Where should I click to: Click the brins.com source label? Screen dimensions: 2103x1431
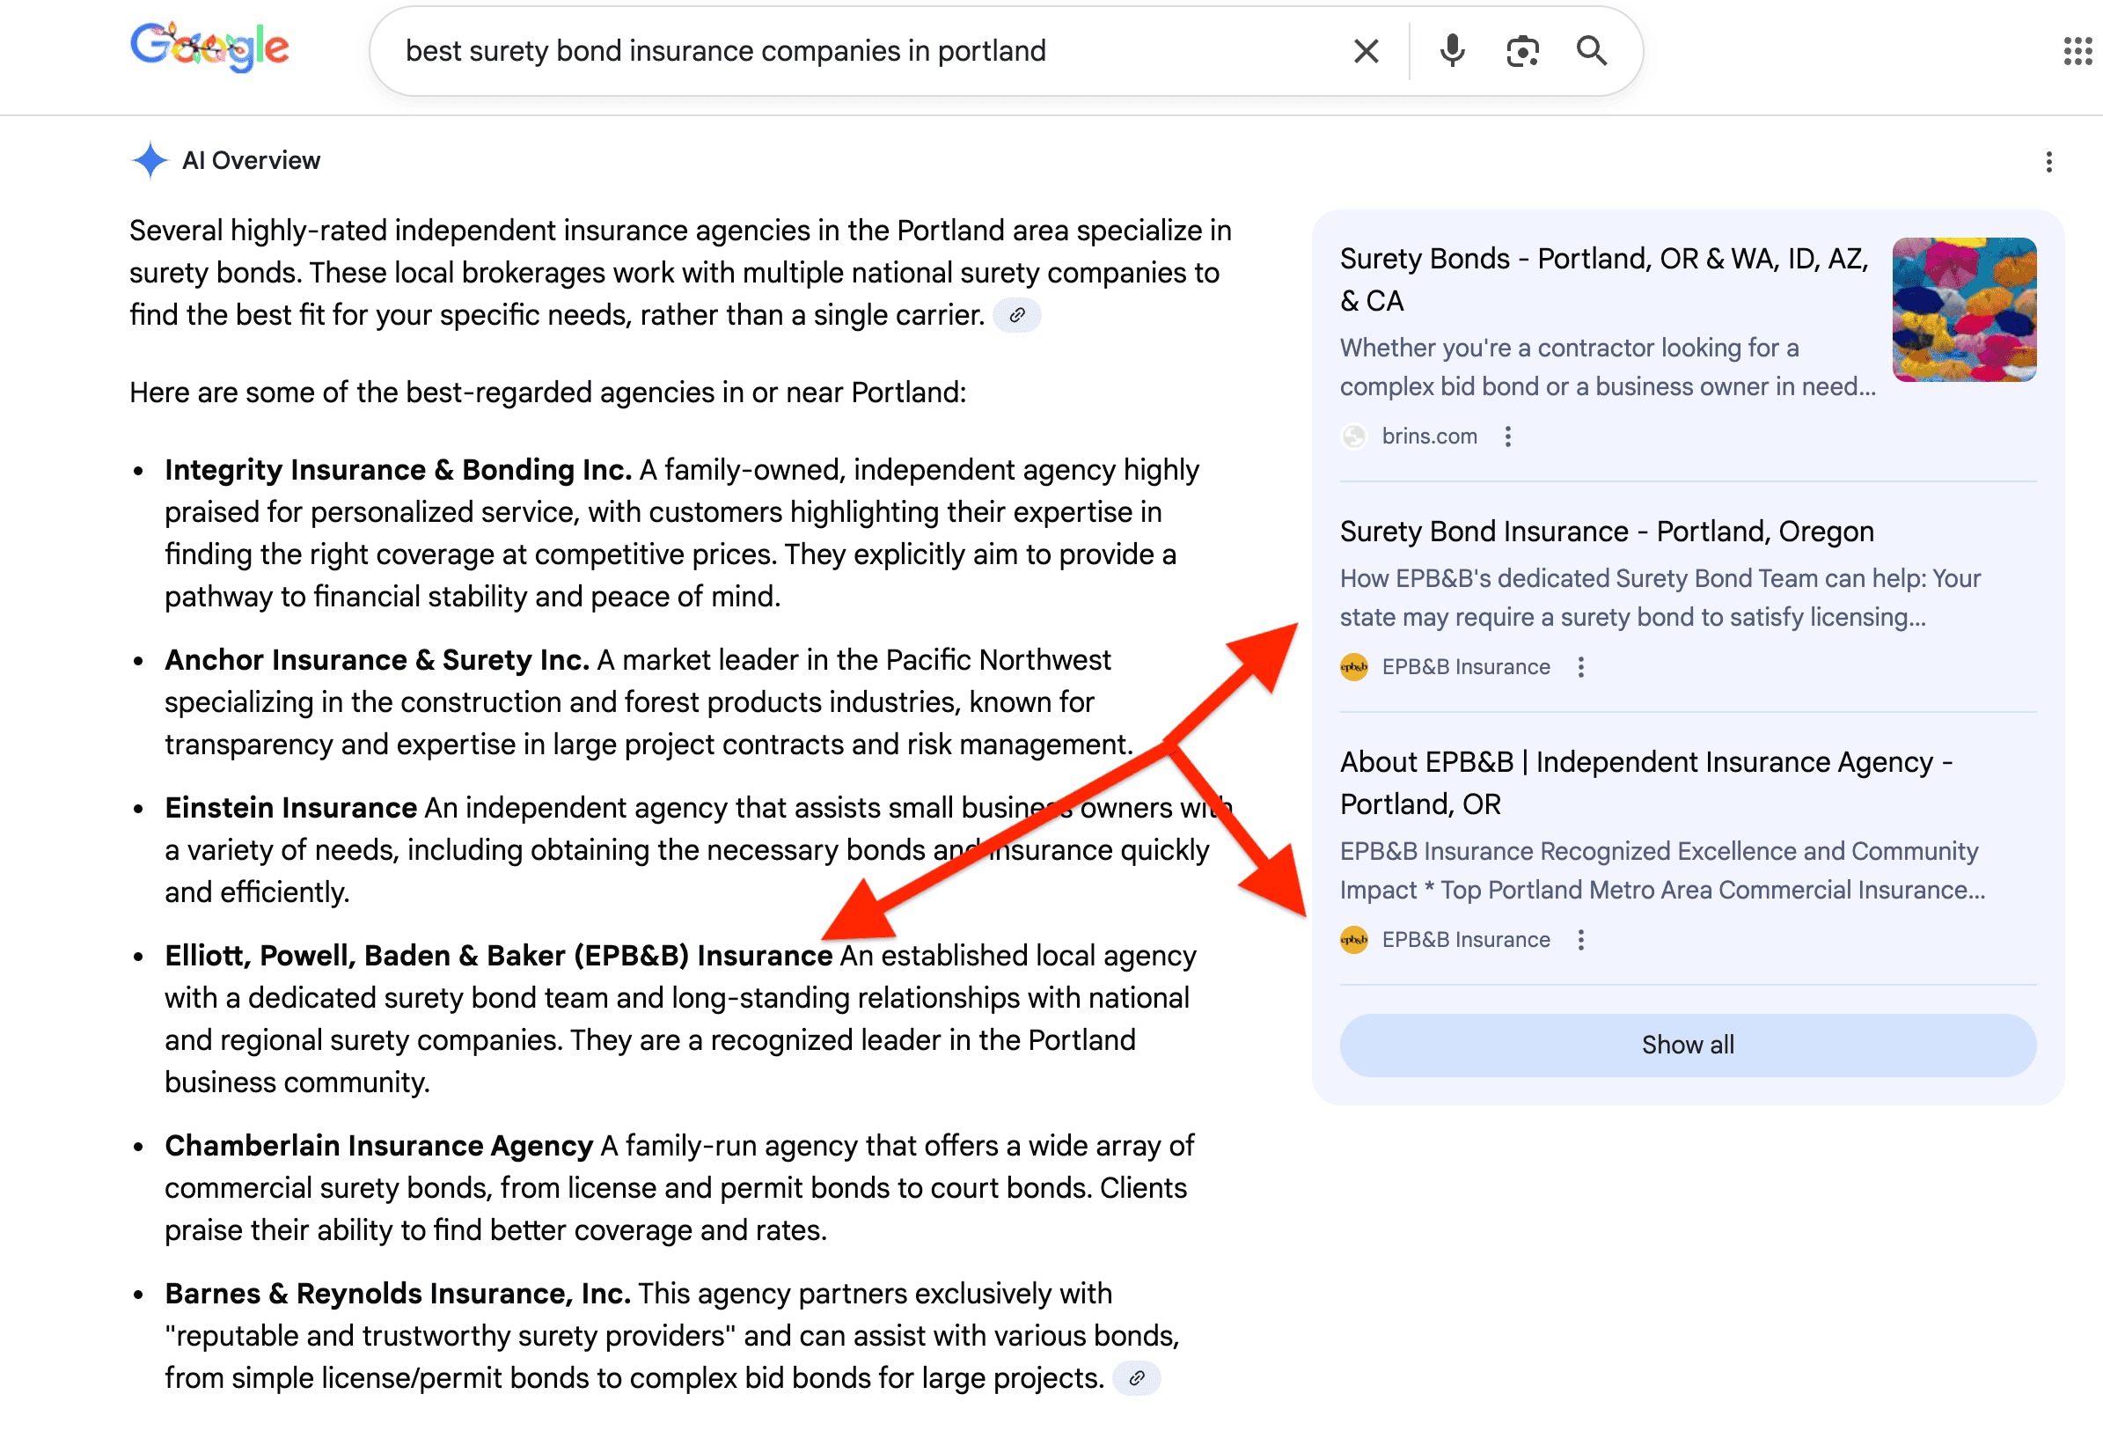pos(1429,437)
